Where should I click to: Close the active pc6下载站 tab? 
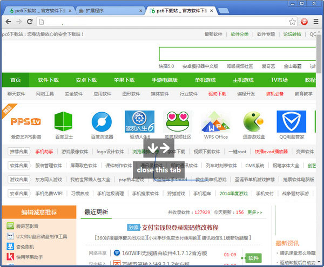coord(211,11)
